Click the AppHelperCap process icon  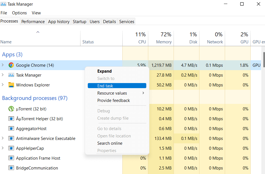pos(11,148)
